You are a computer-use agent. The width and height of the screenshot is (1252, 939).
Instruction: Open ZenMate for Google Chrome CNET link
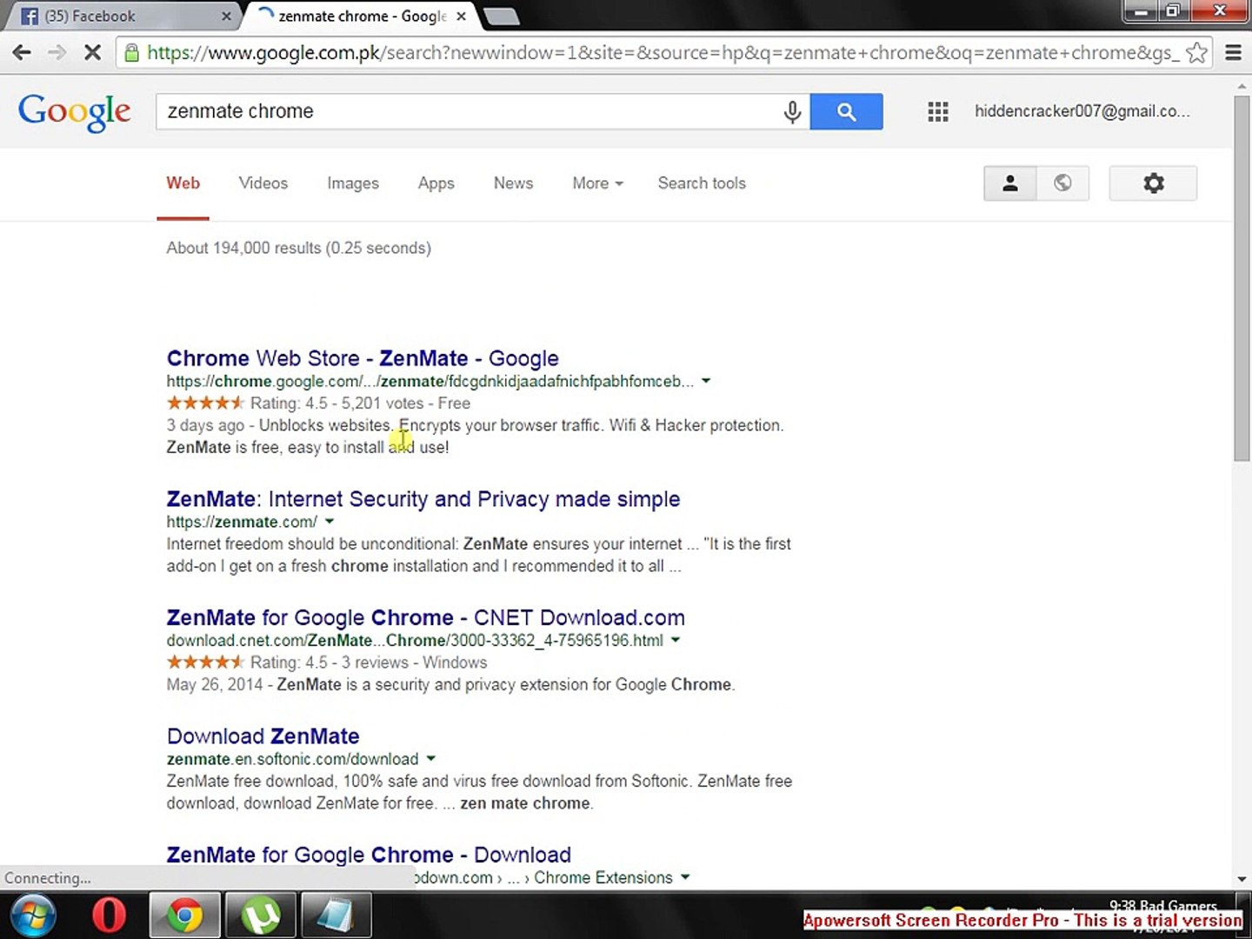coord(426,617)
